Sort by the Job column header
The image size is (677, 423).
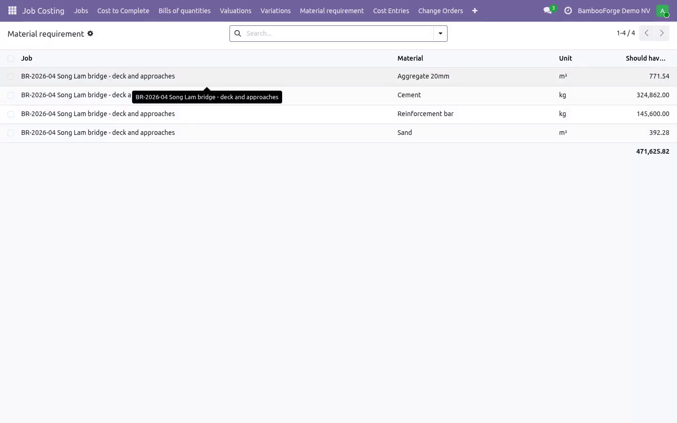point(27,58)
